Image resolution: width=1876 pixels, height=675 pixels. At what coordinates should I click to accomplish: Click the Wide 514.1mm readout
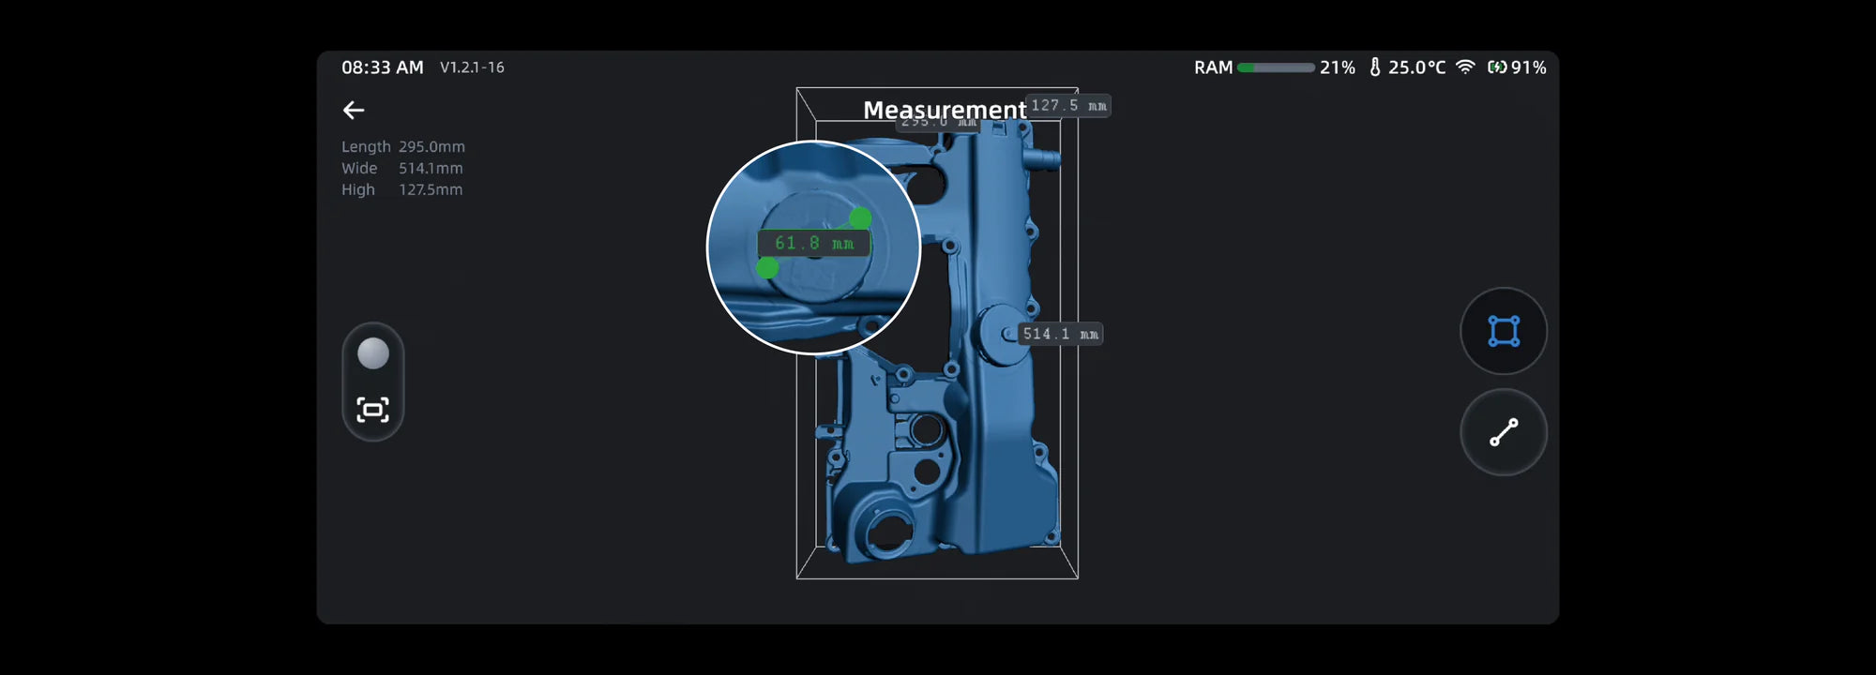point(402,169)
